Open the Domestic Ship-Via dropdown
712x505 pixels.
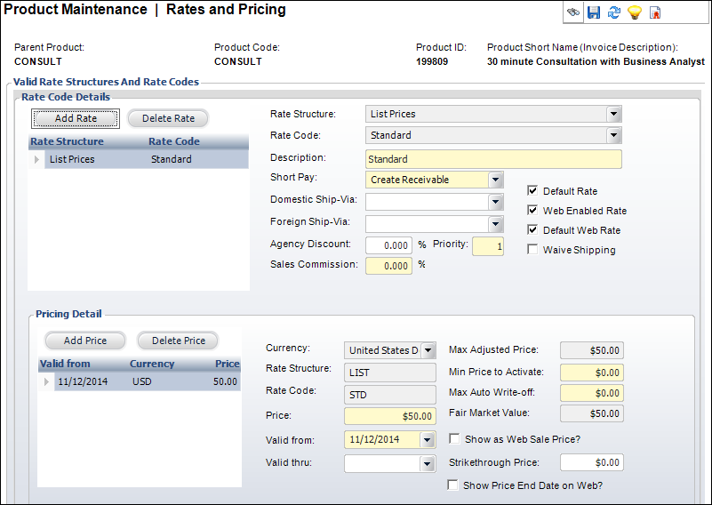pyautogui.click(x=495, y=202)
